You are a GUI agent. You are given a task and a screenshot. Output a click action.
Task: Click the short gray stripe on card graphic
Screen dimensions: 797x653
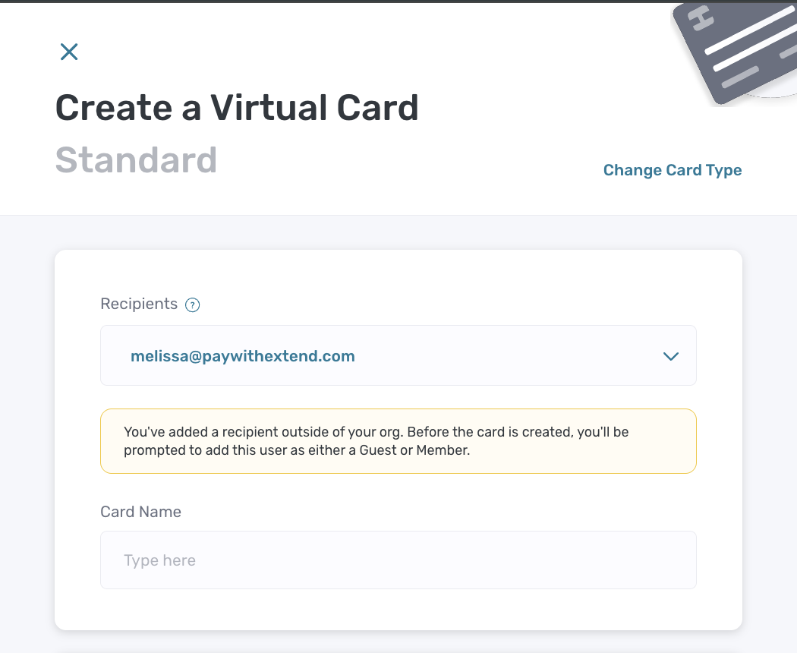[740, 77]
